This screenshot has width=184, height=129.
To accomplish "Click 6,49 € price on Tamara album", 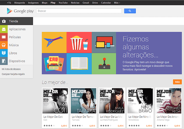I will pyautogui.click(x=92, y=126).
